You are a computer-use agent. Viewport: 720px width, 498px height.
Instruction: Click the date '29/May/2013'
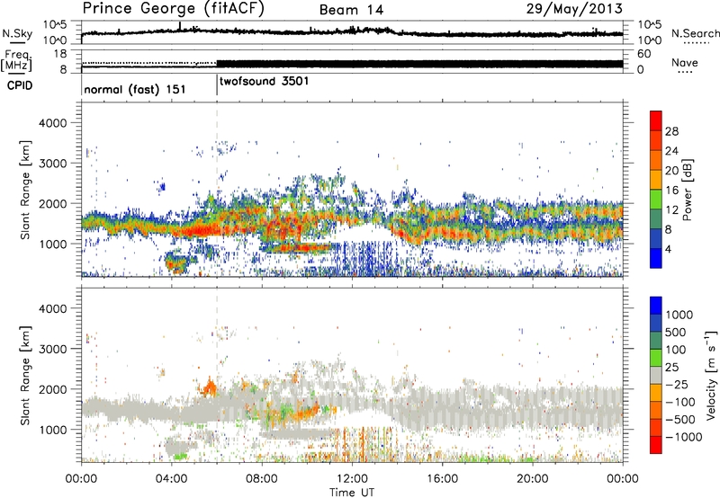point(574,8)
